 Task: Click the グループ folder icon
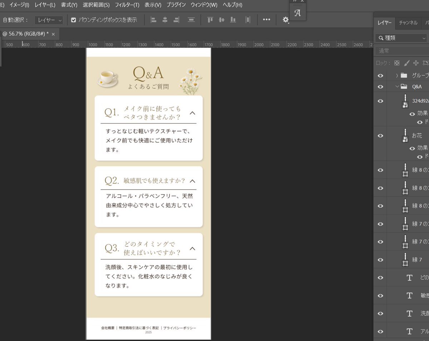point(404,75)
